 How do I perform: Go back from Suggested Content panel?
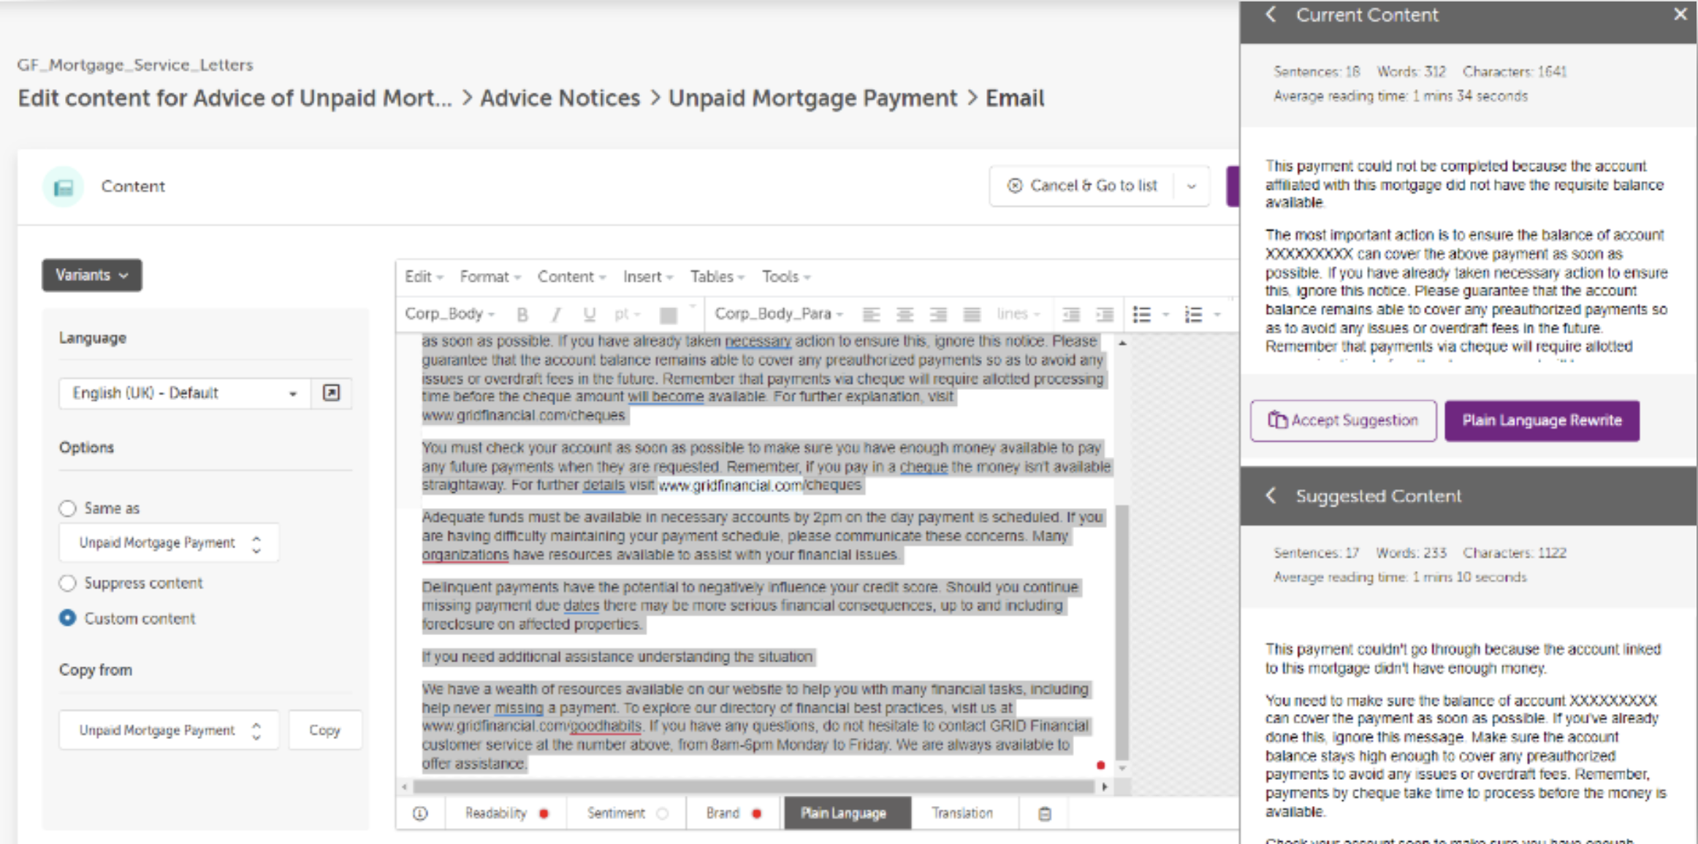[x=1271, y=496]
